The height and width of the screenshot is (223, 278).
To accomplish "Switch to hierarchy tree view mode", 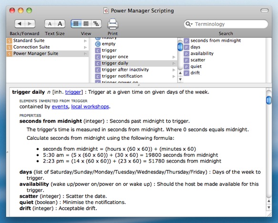I will (x=96, y=24).
